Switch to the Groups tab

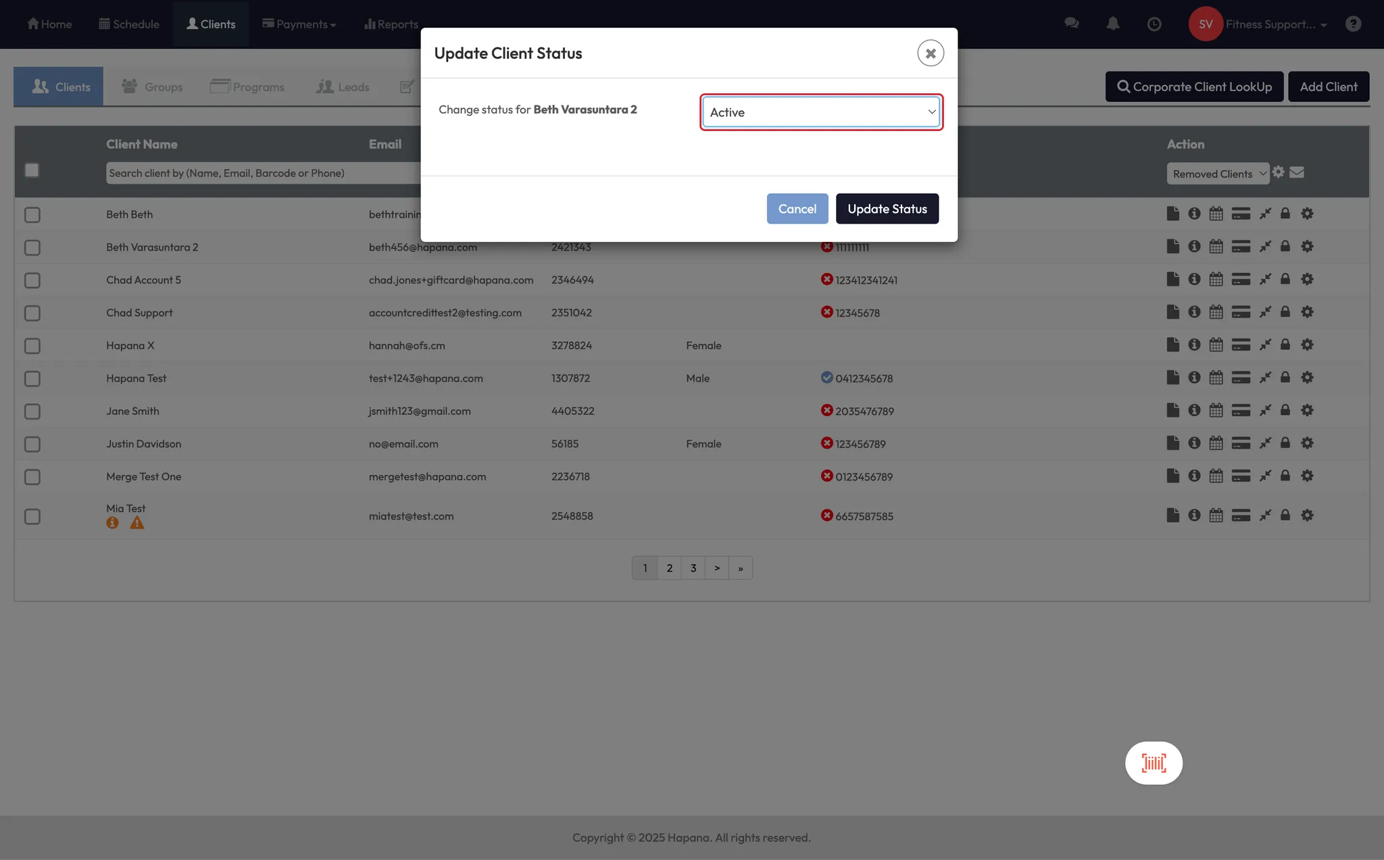[153, 86]
